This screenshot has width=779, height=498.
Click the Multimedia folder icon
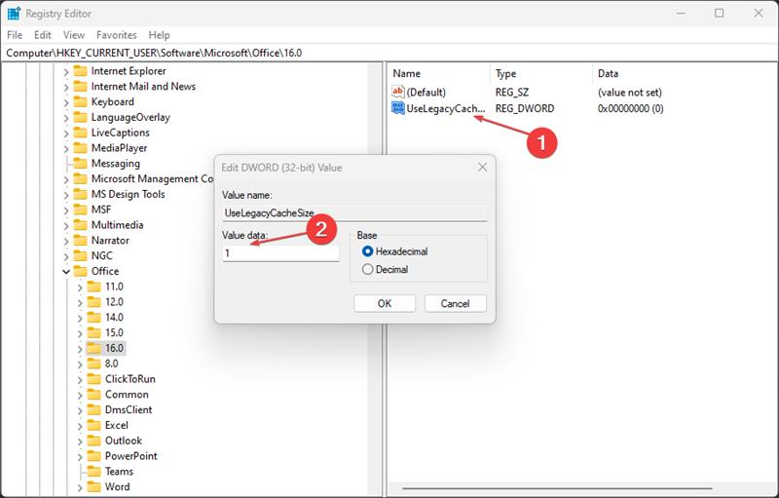click(x=80, y=225)
